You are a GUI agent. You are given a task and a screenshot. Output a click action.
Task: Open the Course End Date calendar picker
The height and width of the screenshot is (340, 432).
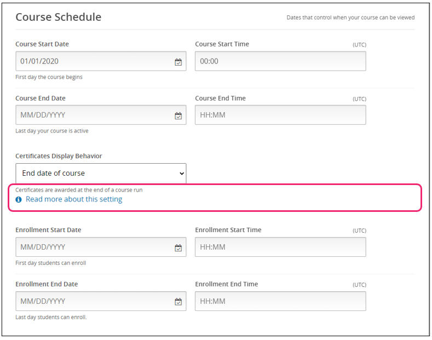(x=178, y=116)
